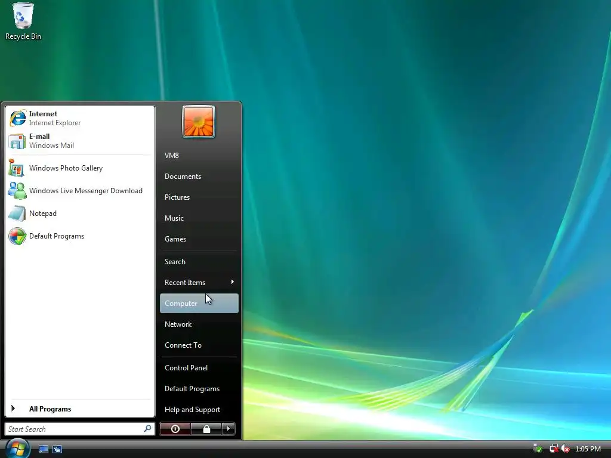The height and width of the screenshot is (458, 611).
Task: Expand the Recent Items submenu arrow
Action: coord(232,282)
